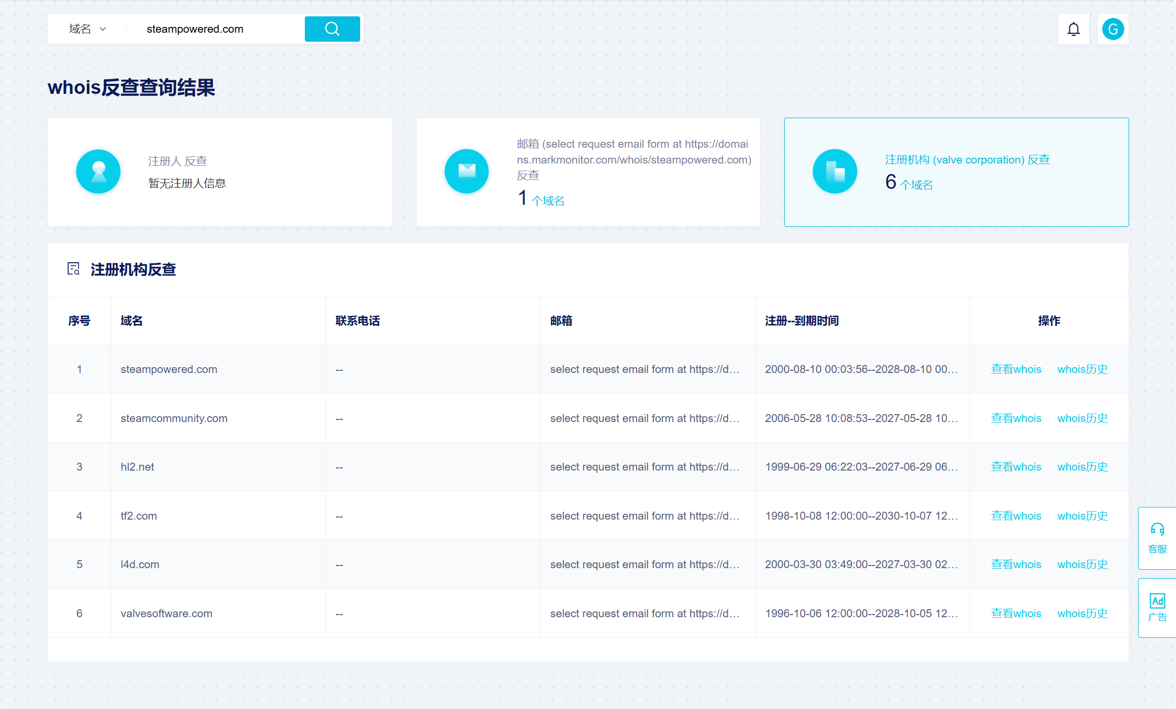The width and height of the screenshot is (1176, 709).
Task: Click the registrant person icon
Action: click(99, 171)
